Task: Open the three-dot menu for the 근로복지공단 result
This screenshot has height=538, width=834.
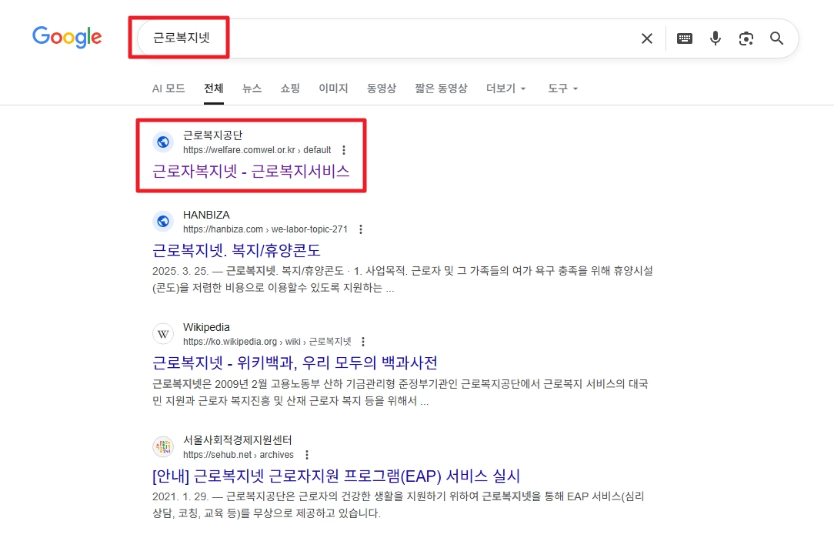Action: pyautogui.click(x=343, y=150)
